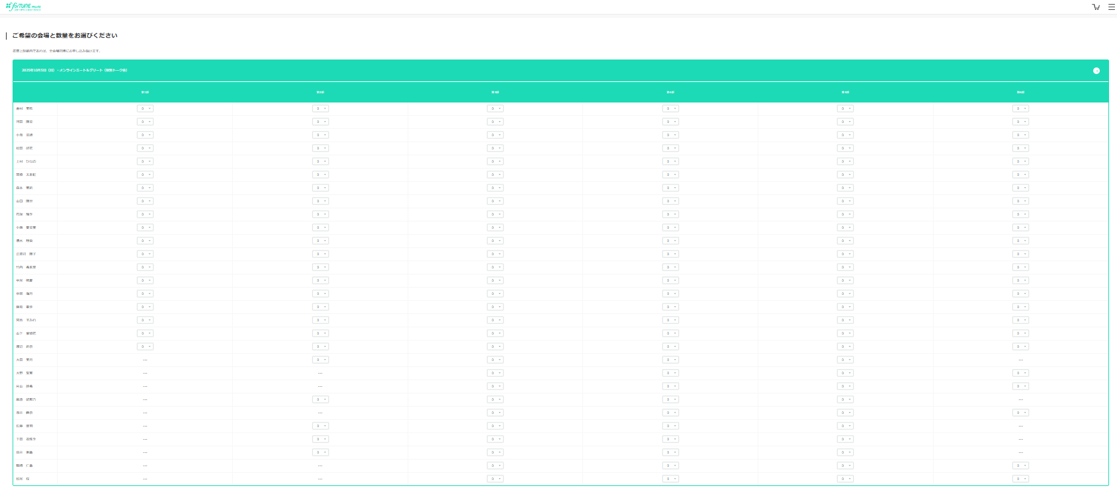Open 清水 理央 第5部 quantity dropdown
The image size is (1117, 488).
[845, 241]
